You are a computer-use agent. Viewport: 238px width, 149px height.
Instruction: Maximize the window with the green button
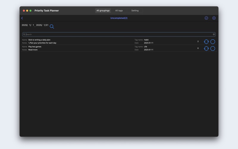pyautogui.click(x=30, y=11)
